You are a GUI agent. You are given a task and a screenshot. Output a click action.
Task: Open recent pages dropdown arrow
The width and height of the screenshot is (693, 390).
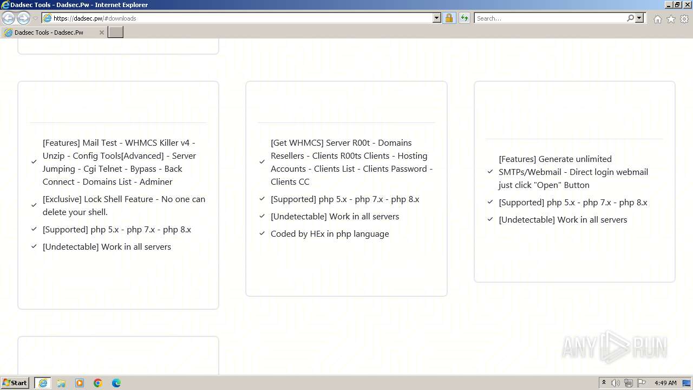[x=36, y=18]
